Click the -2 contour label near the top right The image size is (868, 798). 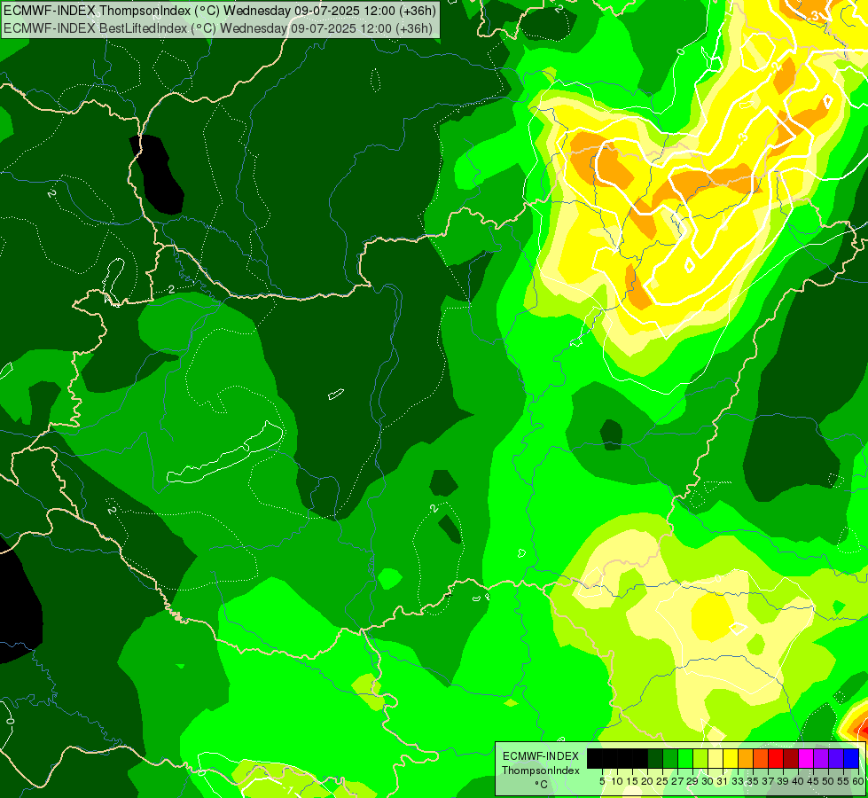click(x=776, y=67)
